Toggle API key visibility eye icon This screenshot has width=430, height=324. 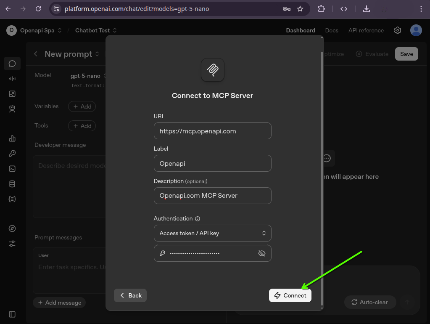261,253
